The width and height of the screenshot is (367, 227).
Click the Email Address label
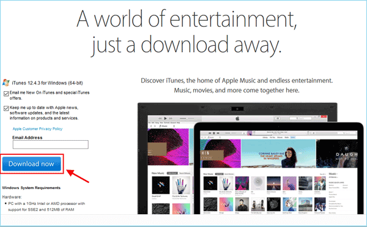click(x=28, y=138)
